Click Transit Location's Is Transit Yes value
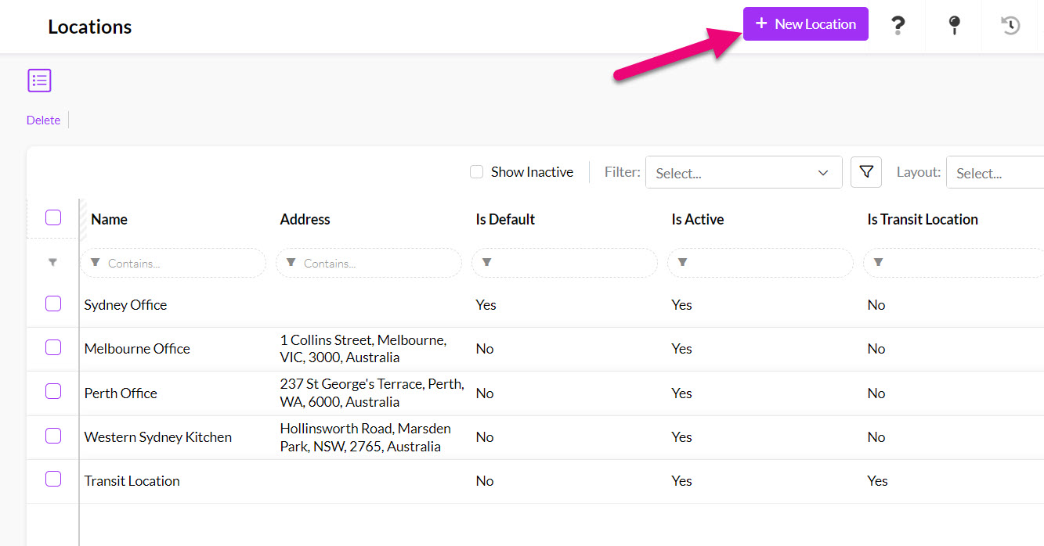Screen dimensions: 1044x546 (x=877, y=481)
